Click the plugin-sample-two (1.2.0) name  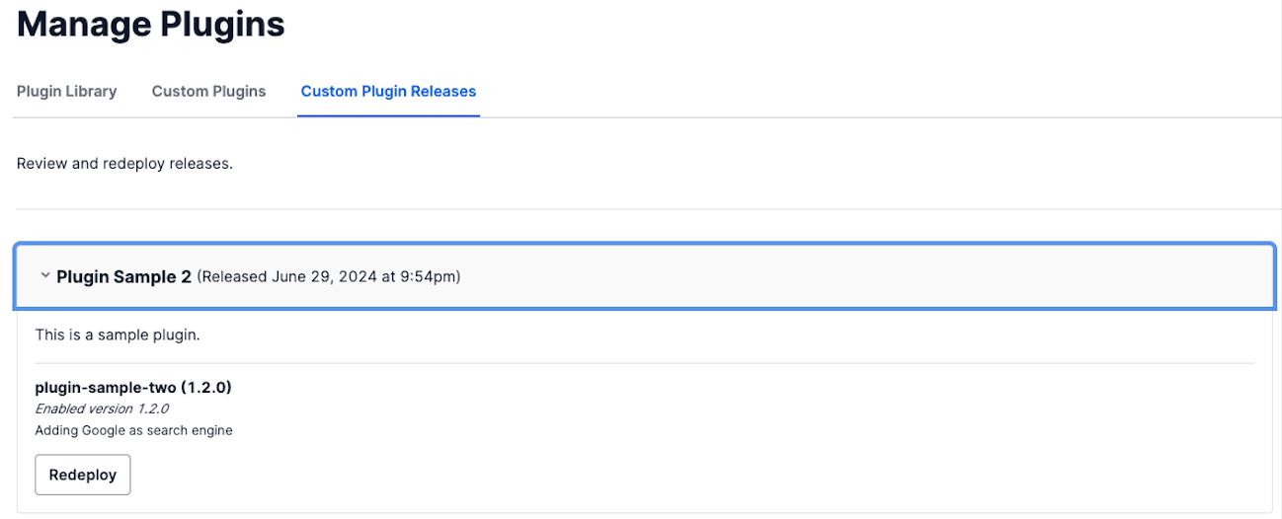tap(133, 387)
